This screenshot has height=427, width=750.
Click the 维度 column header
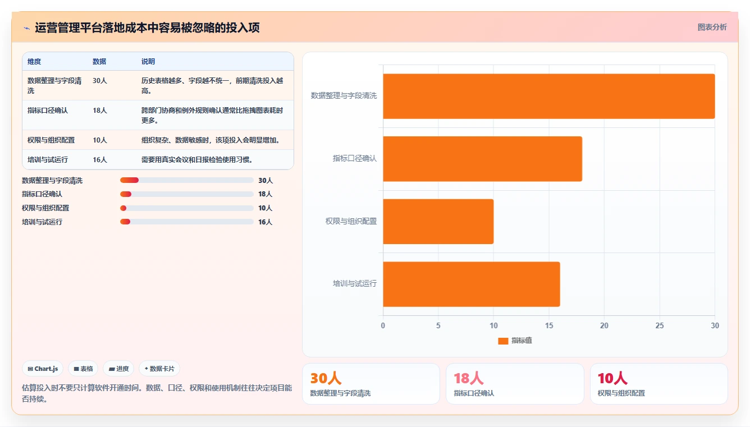[x=34, y=62]
